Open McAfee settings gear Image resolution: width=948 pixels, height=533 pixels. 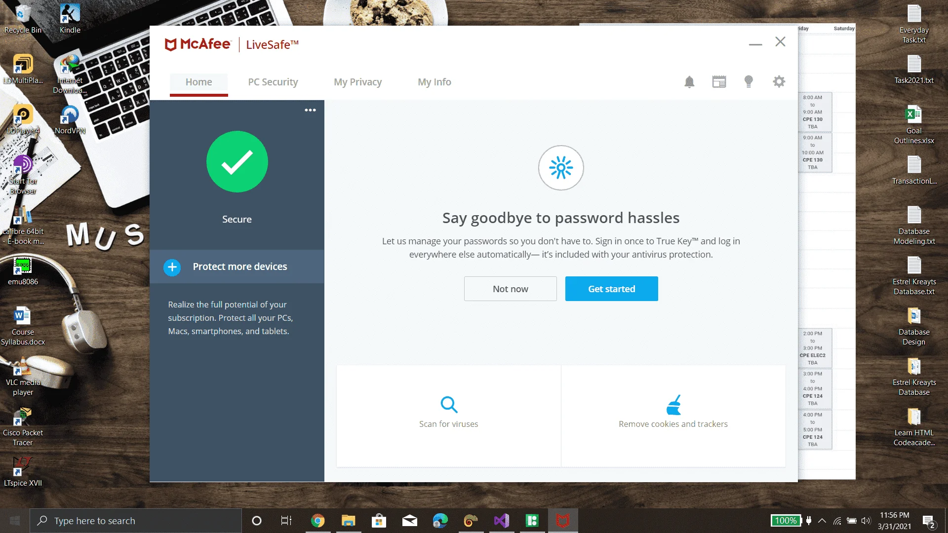tap(779, 81)
